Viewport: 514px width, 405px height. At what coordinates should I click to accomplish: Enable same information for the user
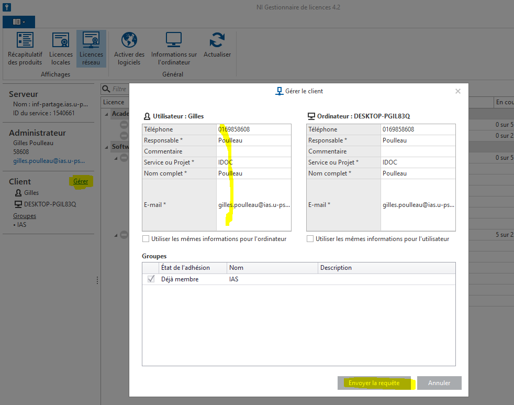tap(310, 239)
